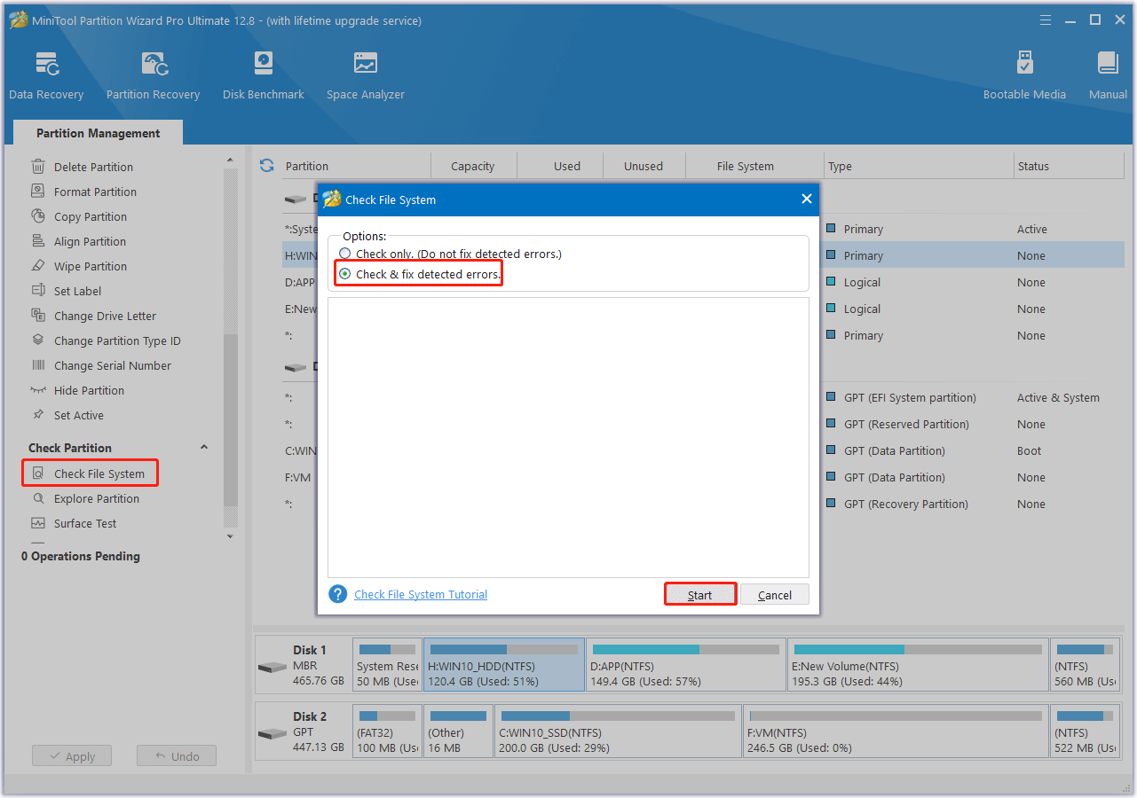Click the Hide Partition icon
The height and width of the screenshot is (798, 1137).
coord(38,390)
